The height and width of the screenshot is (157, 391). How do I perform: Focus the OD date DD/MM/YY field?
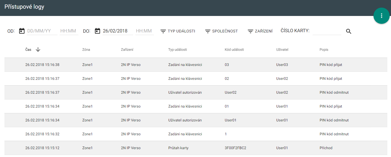pos(42,31)
